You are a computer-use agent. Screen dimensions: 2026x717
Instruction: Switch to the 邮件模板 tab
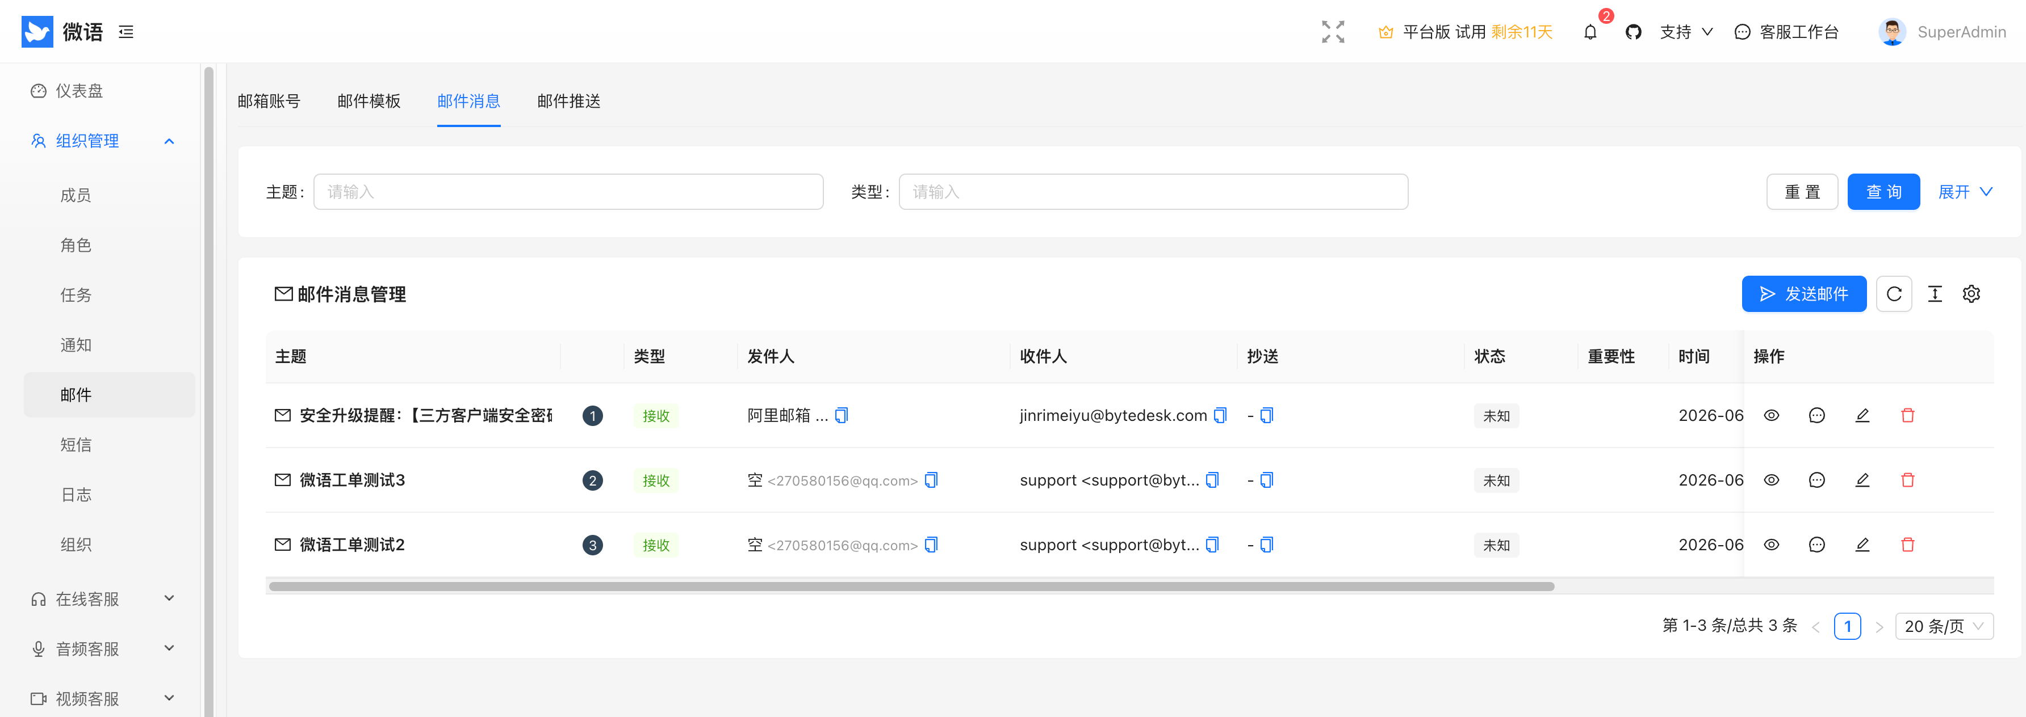point(369,102)
